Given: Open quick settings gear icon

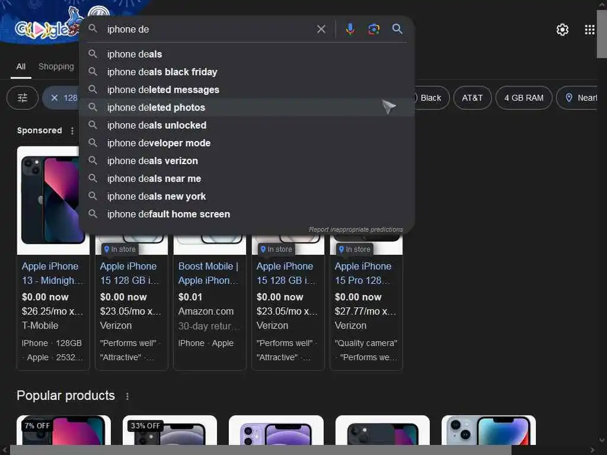Looking at the screenshot, I should 562,30.
